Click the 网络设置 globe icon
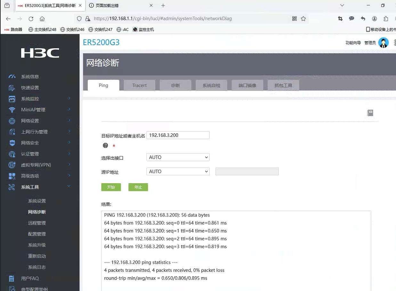Viewport: 396px width, 291px height. tap(12, 121)
